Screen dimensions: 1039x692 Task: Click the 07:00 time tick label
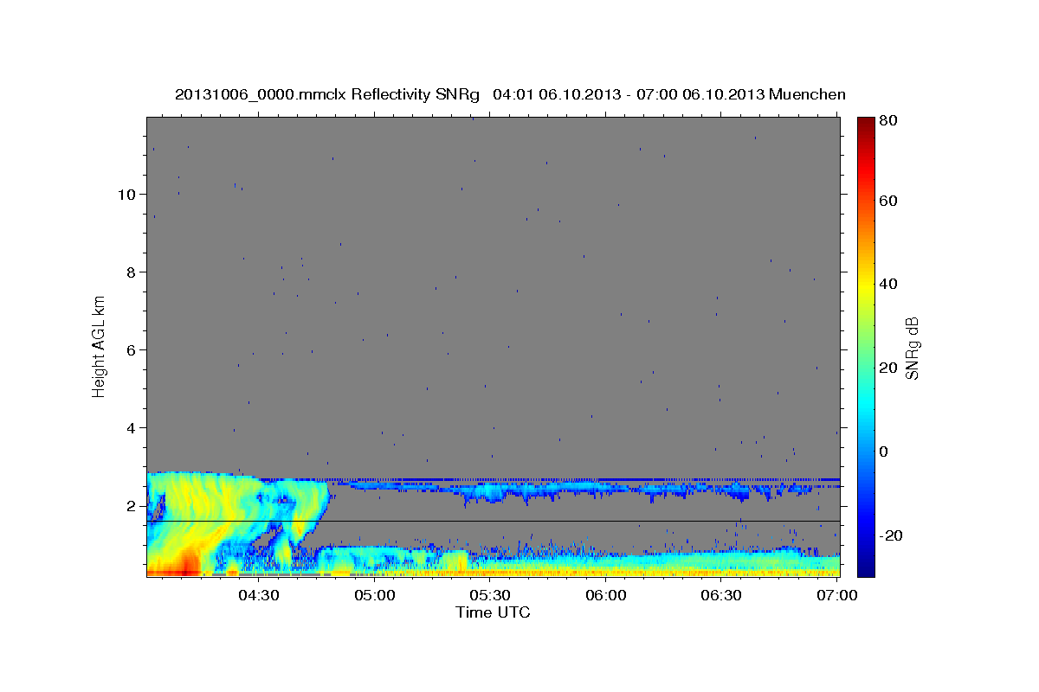point(837,595)
